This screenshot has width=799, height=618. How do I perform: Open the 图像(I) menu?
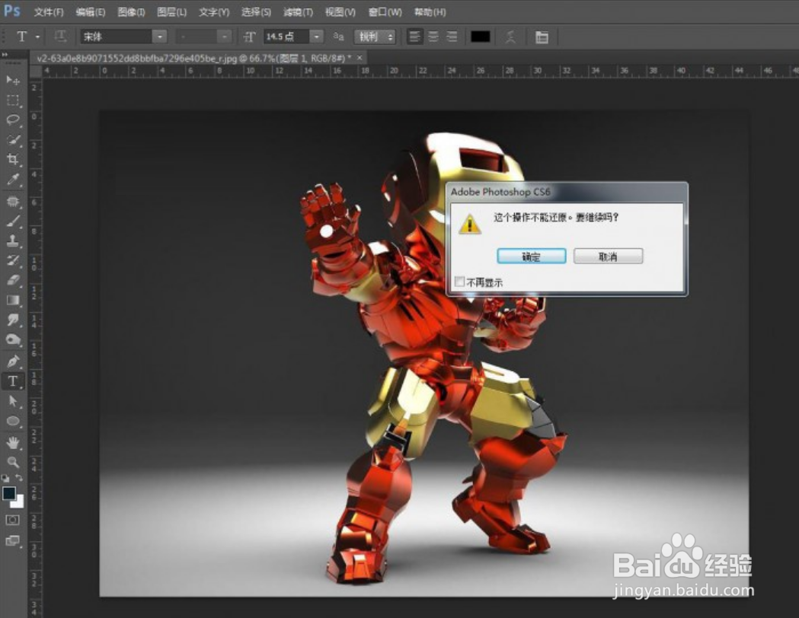point(132,11)
